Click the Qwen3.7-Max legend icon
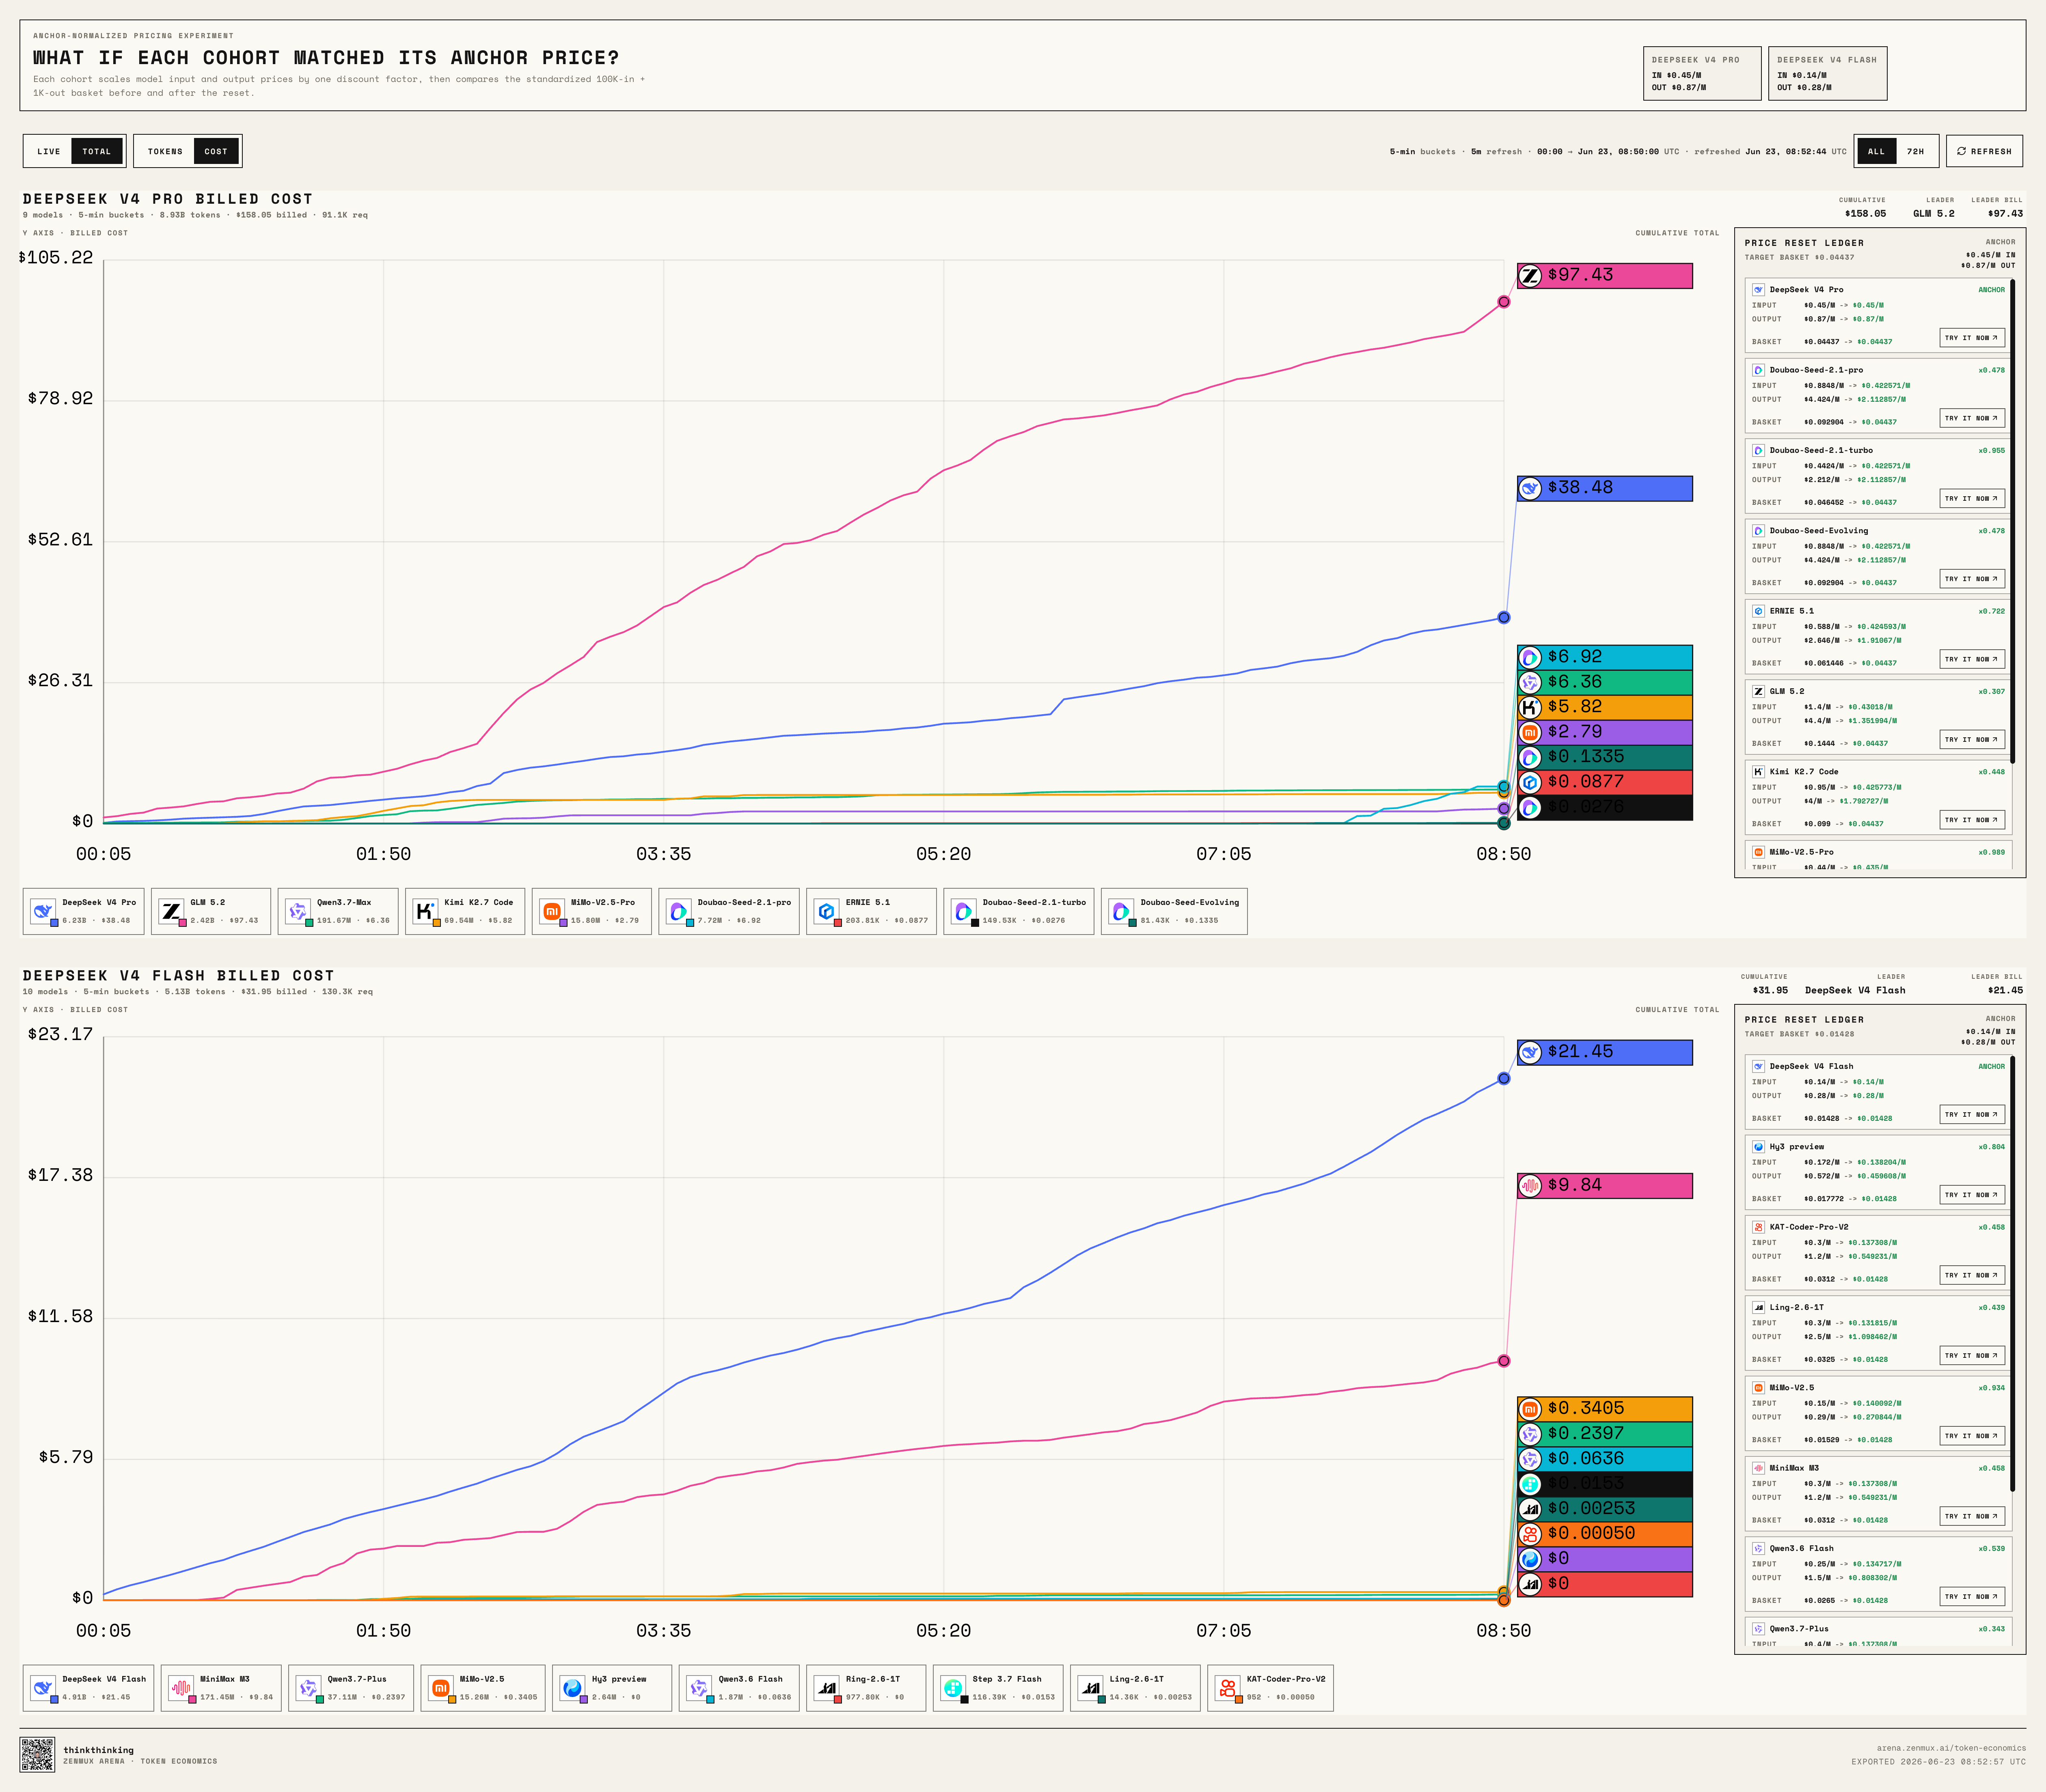Viewport: 2046px width, 1792px height. (x=297, y=911)
